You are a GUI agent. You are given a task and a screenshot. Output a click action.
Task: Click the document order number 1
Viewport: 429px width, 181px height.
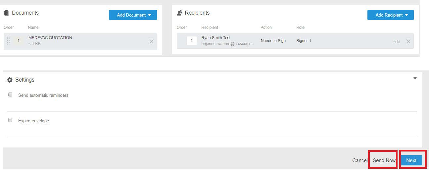(19, 41)
